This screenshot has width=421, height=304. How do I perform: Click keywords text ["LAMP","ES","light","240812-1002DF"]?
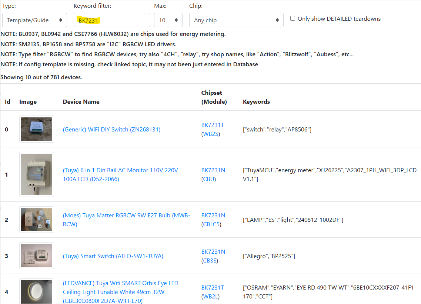click(x=293, y=220)
